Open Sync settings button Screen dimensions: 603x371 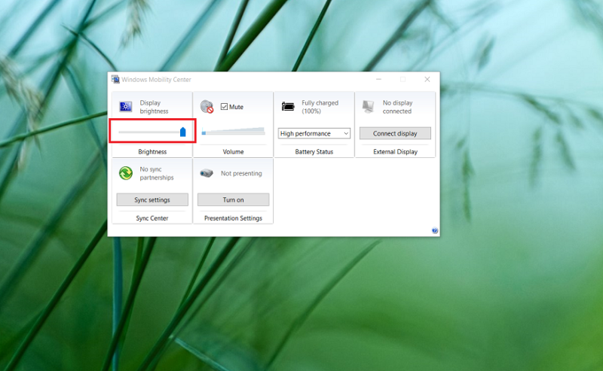152,199
